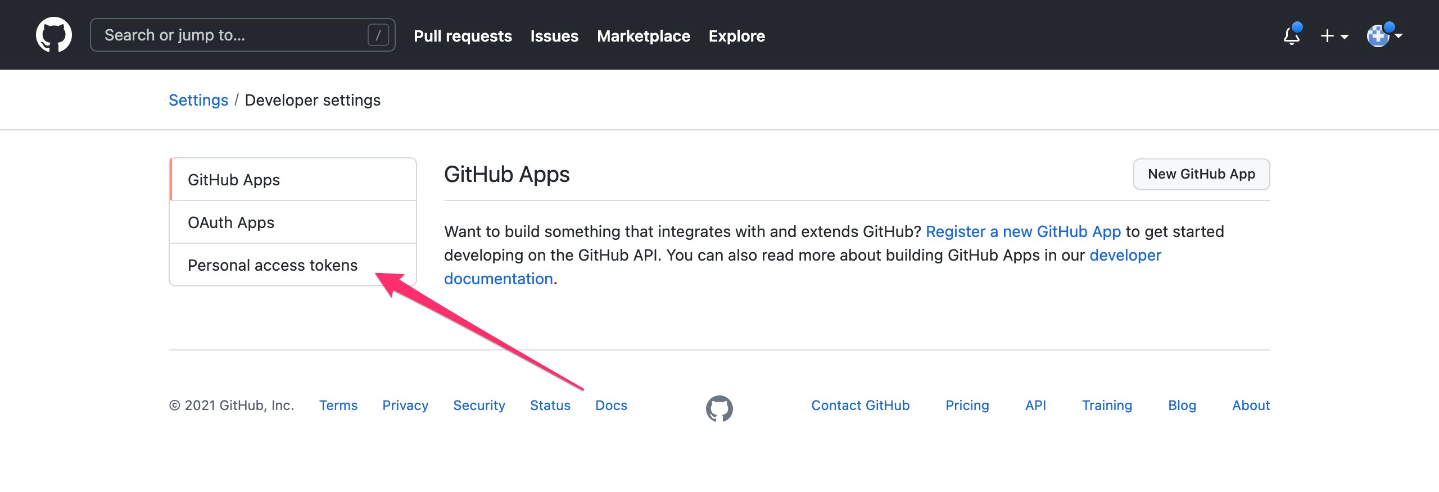Open the Security footer link

(x=479, y=406)
